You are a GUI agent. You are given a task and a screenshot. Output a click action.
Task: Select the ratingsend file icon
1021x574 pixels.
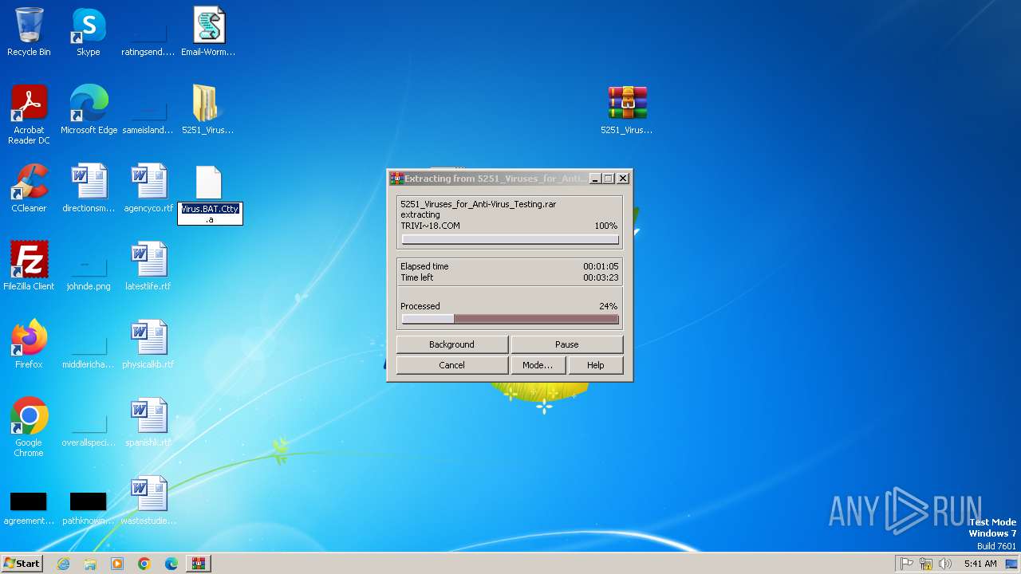[148, 32]
